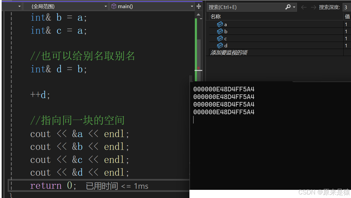Click line cout << &c << endl;
Viewport: 351px width, 198px height.
pyautogui.click(x=80, y=160)
